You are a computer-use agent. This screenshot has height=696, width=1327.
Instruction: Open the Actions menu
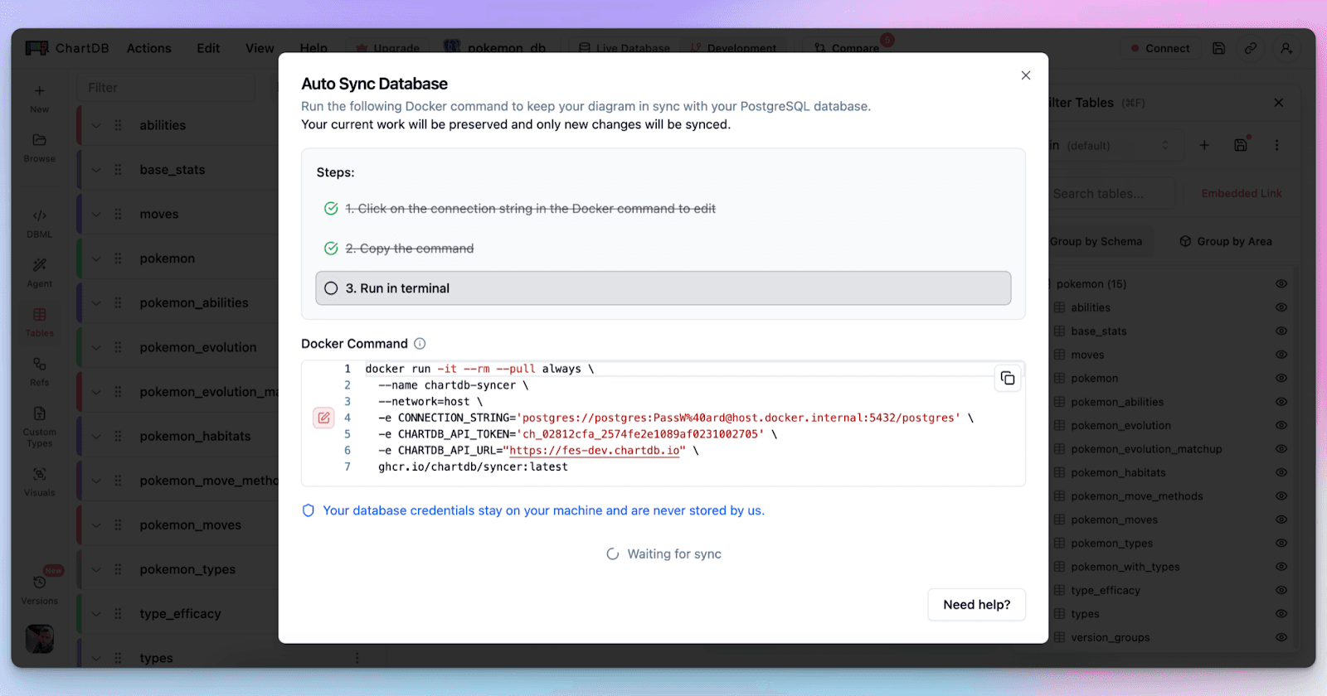[148, 48]
